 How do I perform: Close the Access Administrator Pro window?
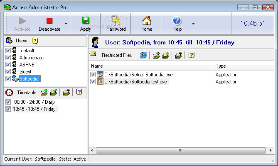268,7
